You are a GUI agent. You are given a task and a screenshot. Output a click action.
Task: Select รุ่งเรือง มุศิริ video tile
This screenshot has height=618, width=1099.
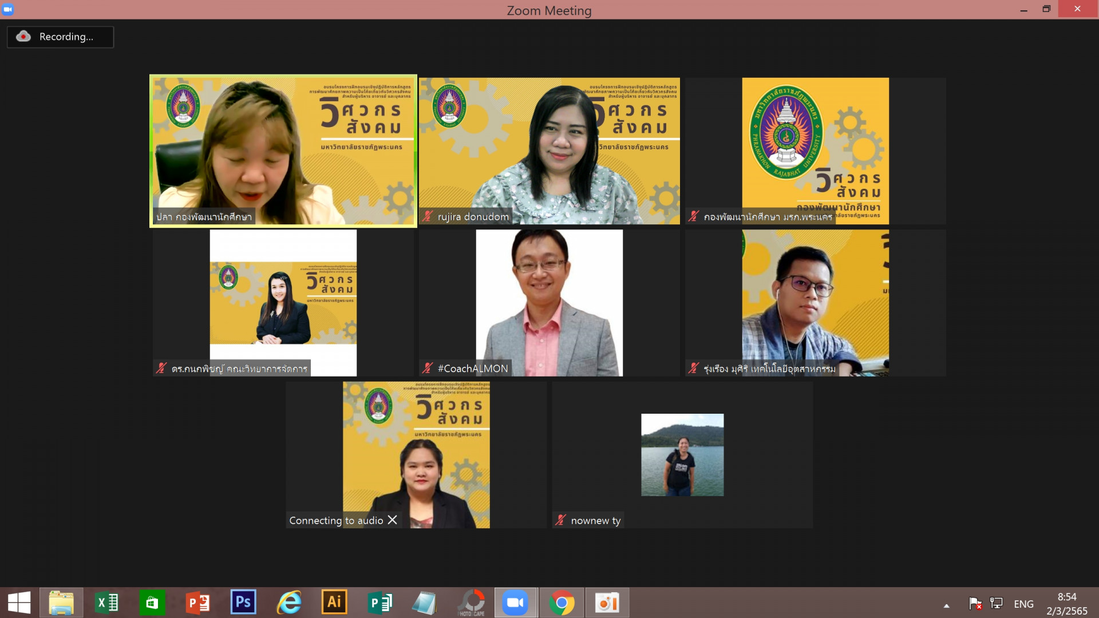[816, 303]
